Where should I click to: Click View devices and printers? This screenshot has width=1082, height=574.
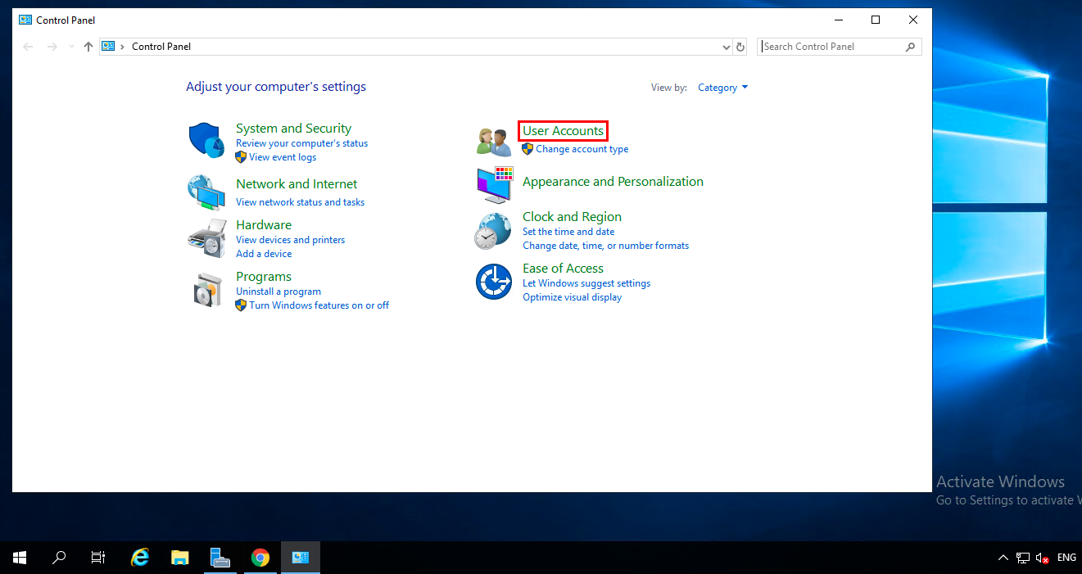click(x=290, y=240)
